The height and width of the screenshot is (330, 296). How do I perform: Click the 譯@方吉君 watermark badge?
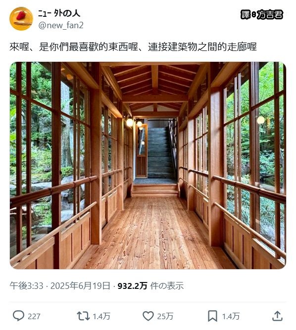coord(261,14)
